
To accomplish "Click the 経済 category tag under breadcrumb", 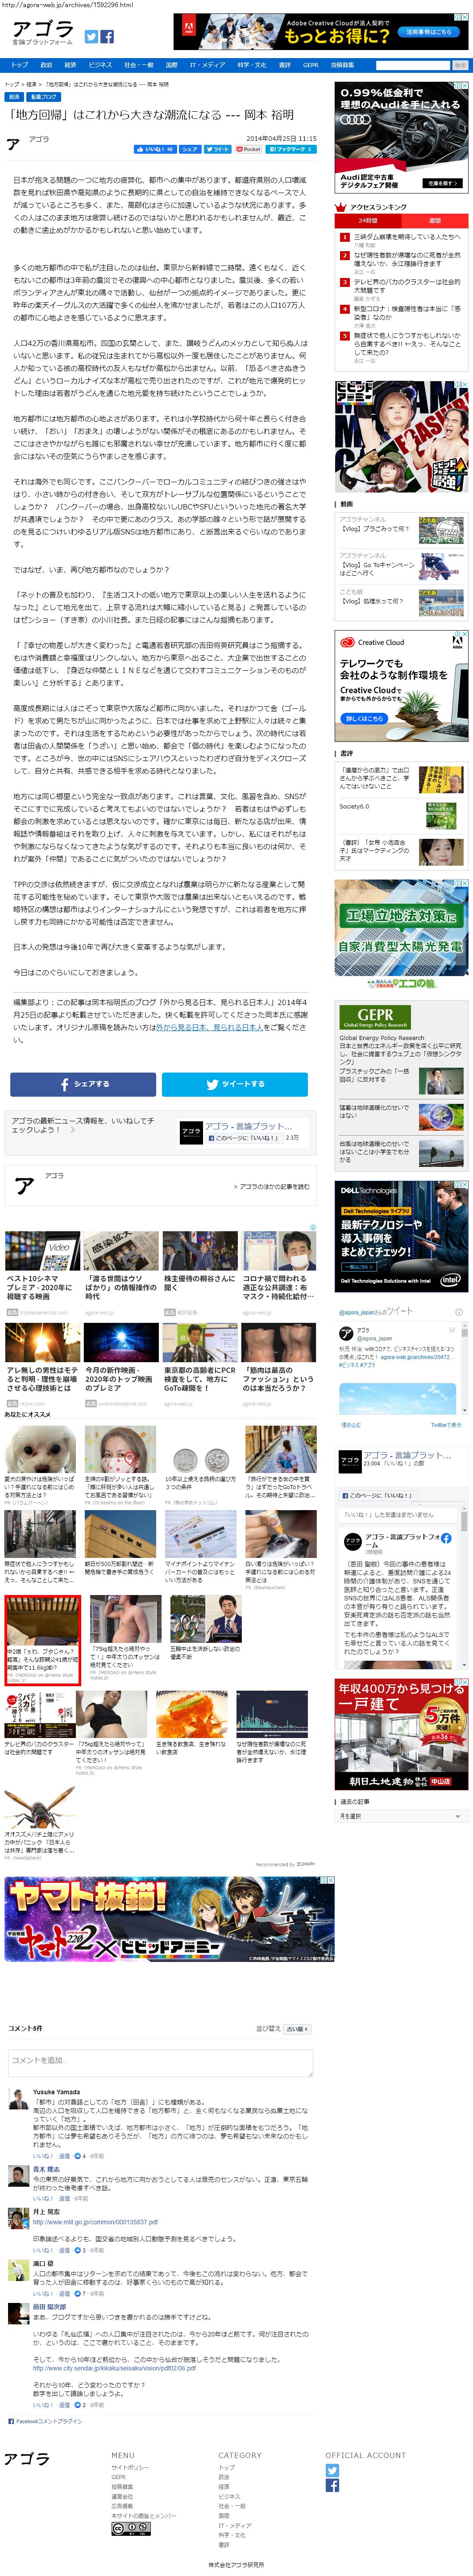I will pos(14,97).
